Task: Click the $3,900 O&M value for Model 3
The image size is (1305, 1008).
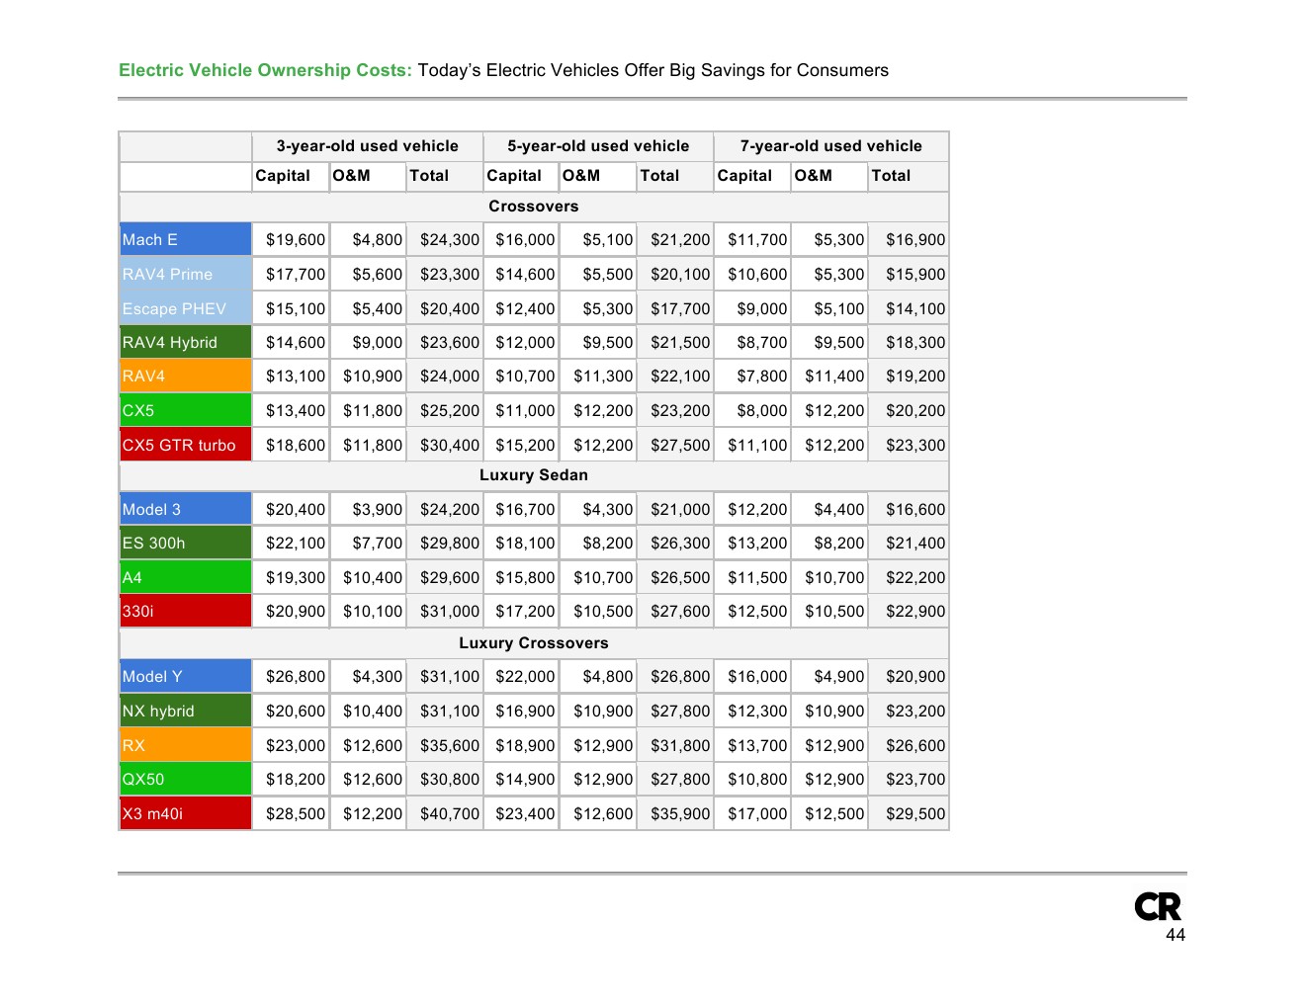Action: click(377, 510)
